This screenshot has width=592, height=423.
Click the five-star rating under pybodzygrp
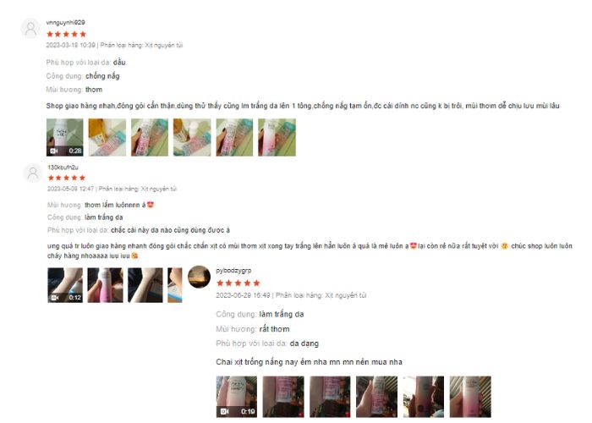(238, 283)
